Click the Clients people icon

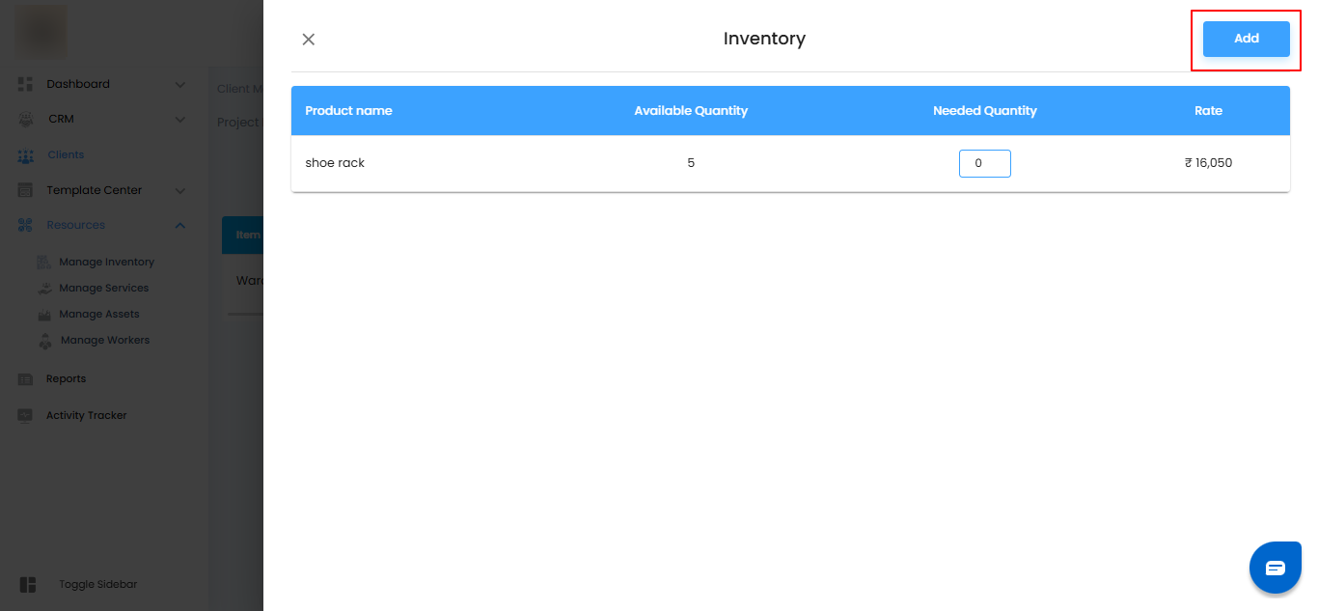pos(26,155)
